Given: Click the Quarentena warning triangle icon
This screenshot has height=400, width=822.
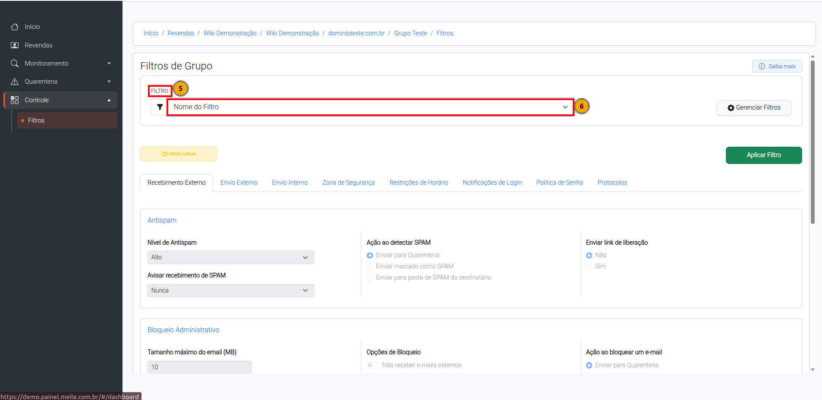Looking at the screenshot, I should pyautogui.click(x=15, y=82).
